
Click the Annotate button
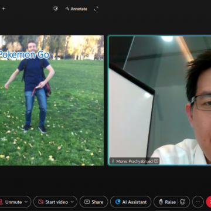coord(76,9)
